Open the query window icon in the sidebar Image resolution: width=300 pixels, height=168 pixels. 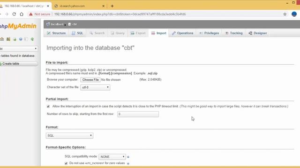[15, 39]
